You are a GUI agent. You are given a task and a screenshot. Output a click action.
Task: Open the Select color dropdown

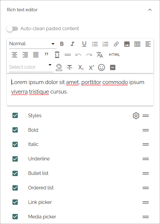point(31,67)
